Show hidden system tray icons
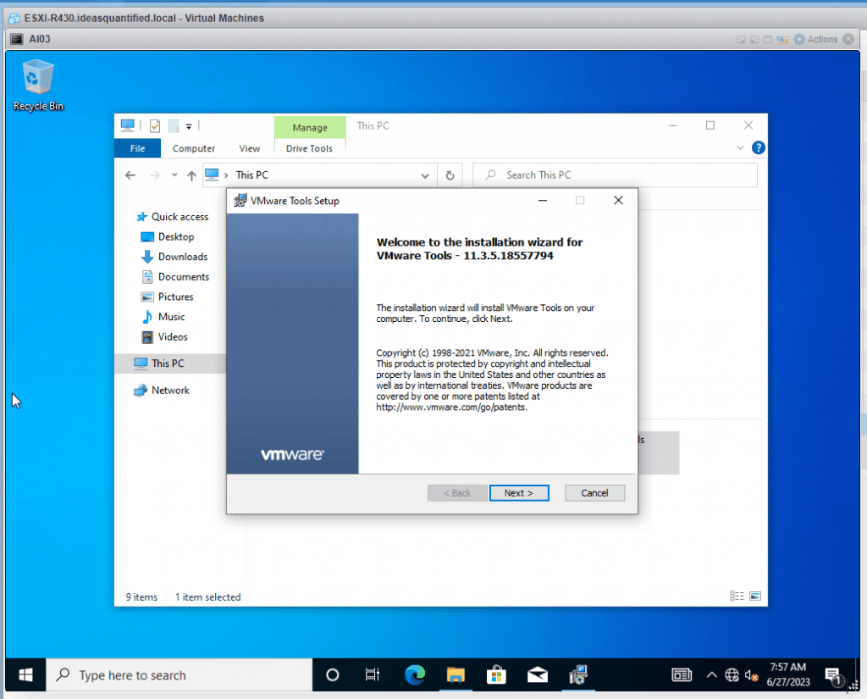Screen dimensions: 867x699 [x=711, y=674]
